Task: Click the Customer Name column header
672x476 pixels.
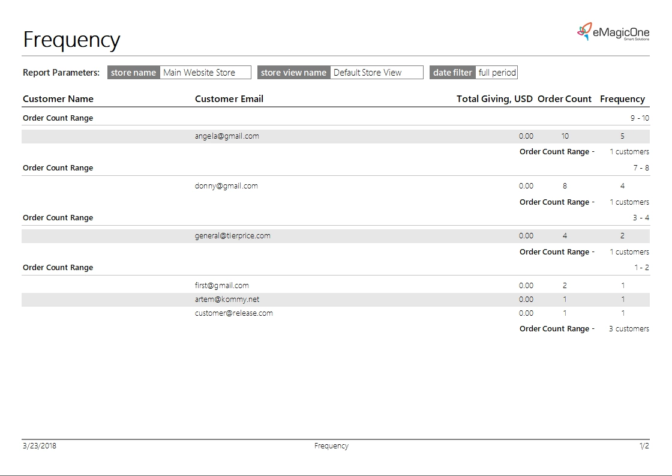Action: pyautogui.click(x=58, y=99)
